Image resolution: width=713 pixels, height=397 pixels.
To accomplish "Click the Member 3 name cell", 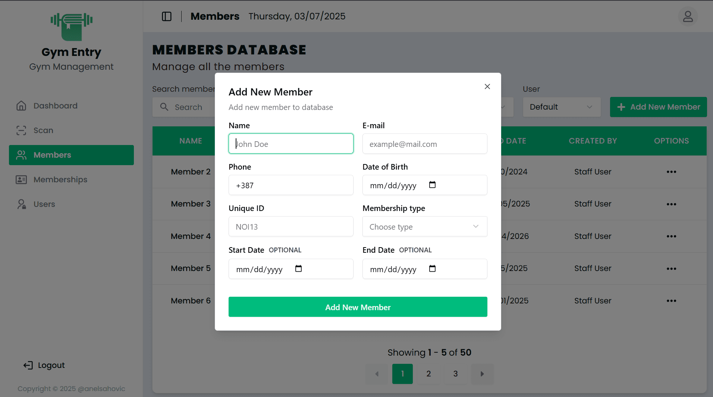I will [191, 204].
